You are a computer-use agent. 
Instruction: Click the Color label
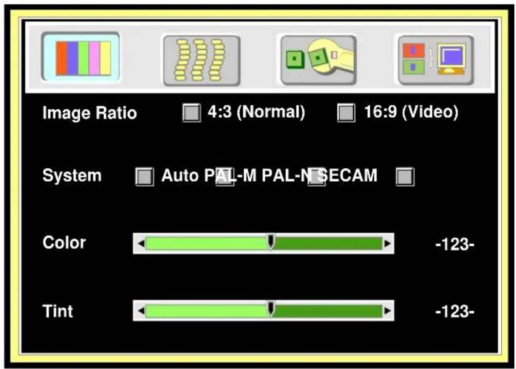(64, 243)
